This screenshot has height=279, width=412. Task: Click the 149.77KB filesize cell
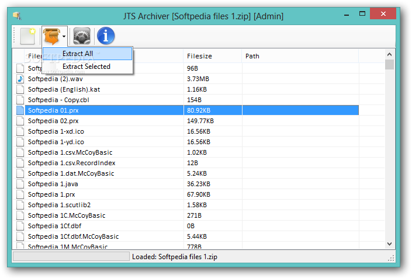pyautogui.click(x=200, y=121)
